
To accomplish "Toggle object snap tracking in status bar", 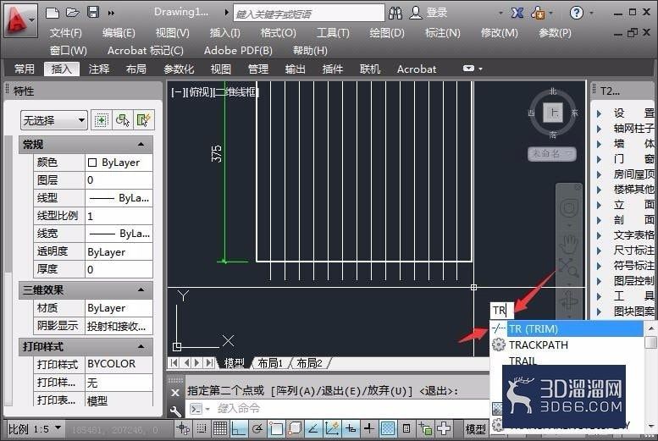I will (x=313, y=428).
